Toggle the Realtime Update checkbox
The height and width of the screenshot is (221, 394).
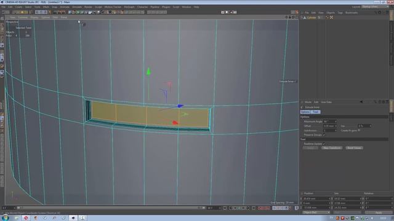[x=324, y=144]
